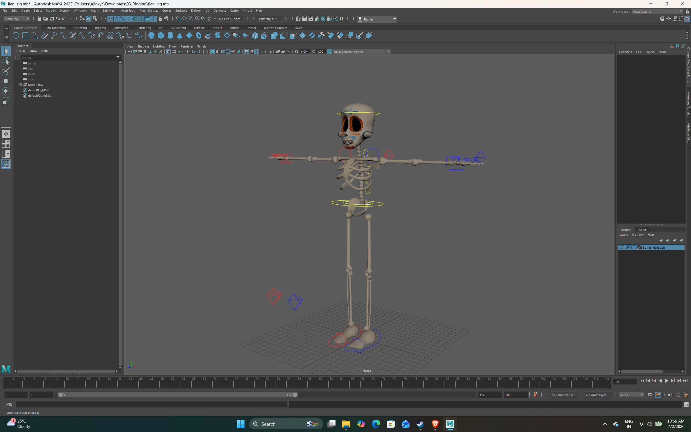This screenshot has height=432, width=691.
Task: Click the Open Scene folder icon
Action: point(45,19)
